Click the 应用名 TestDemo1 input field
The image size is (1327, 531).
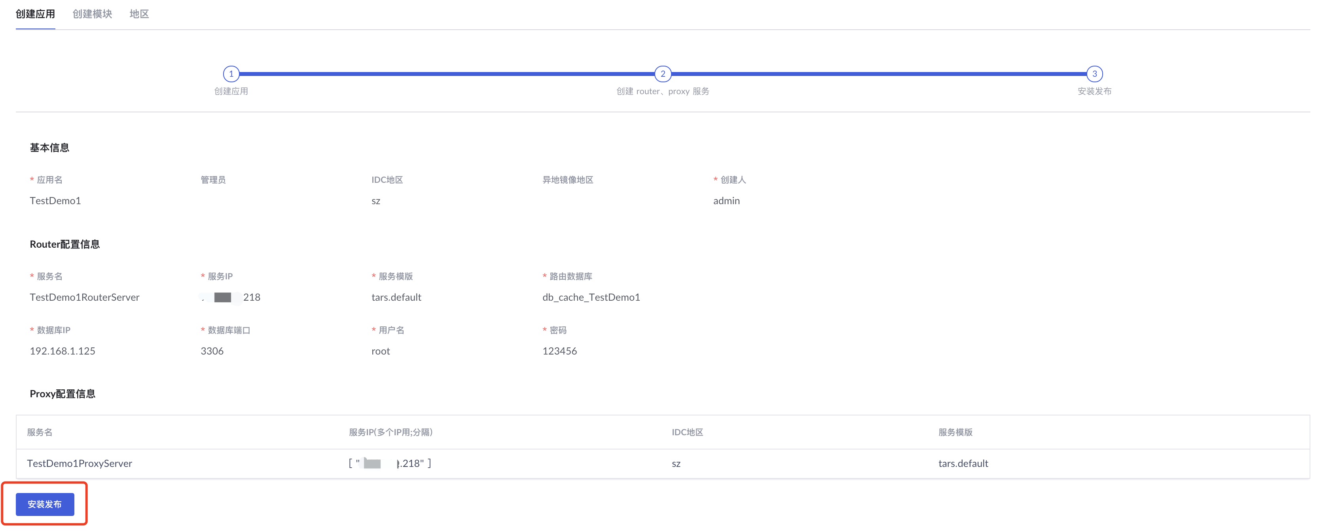tap(55, 200)
